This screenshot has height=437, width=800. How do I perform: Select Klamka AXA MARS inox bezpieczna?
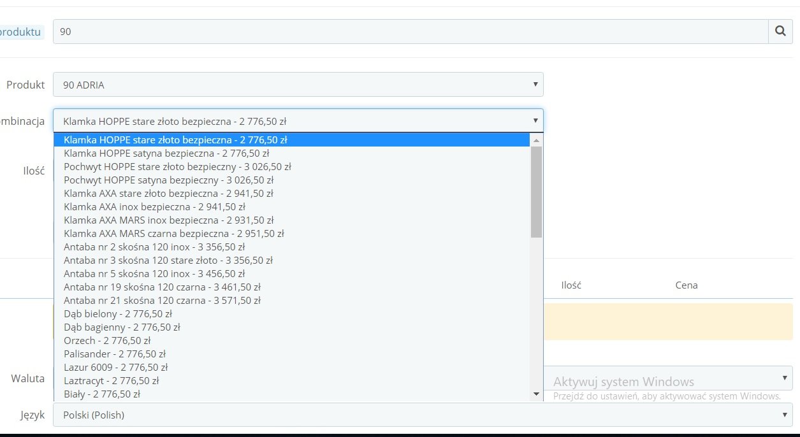point(292,220)
